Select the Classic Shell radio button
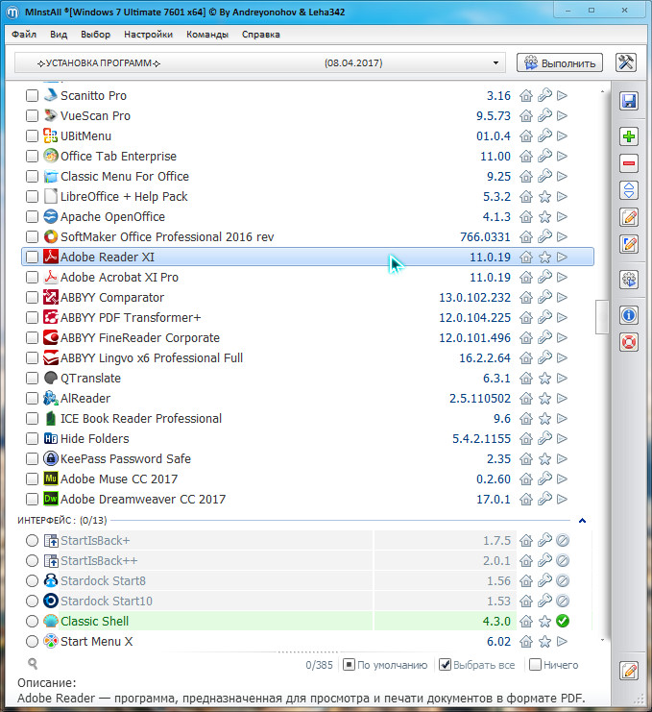Screen dimensions: 652x712 point(32,621)
